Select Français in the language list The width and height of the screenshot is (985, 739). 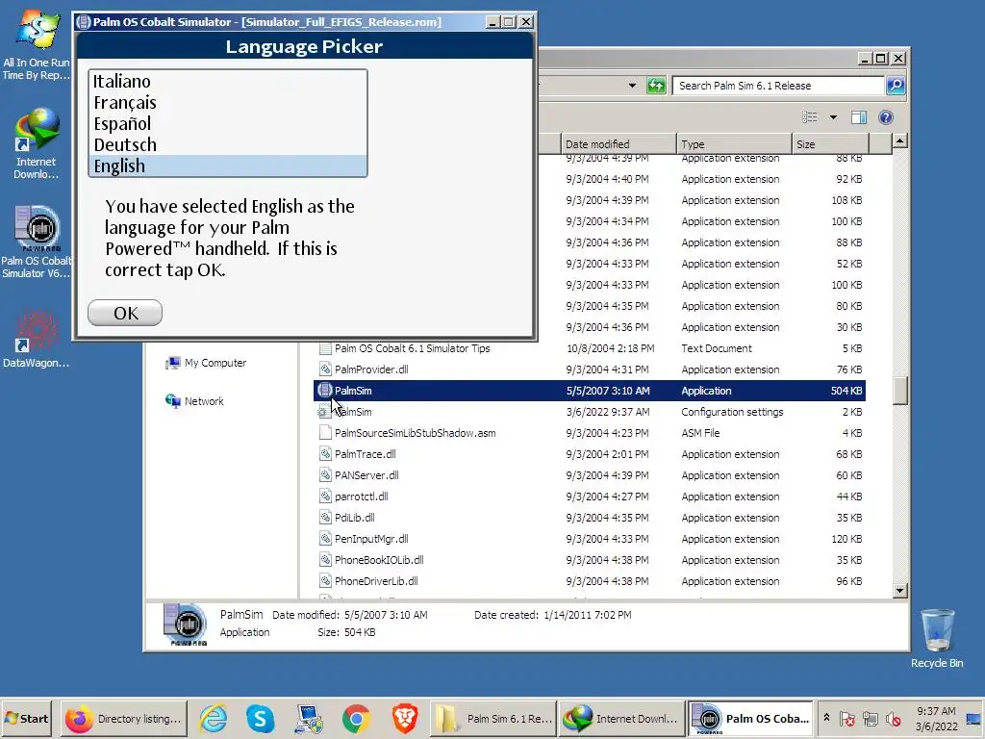(x=227, y=102)
